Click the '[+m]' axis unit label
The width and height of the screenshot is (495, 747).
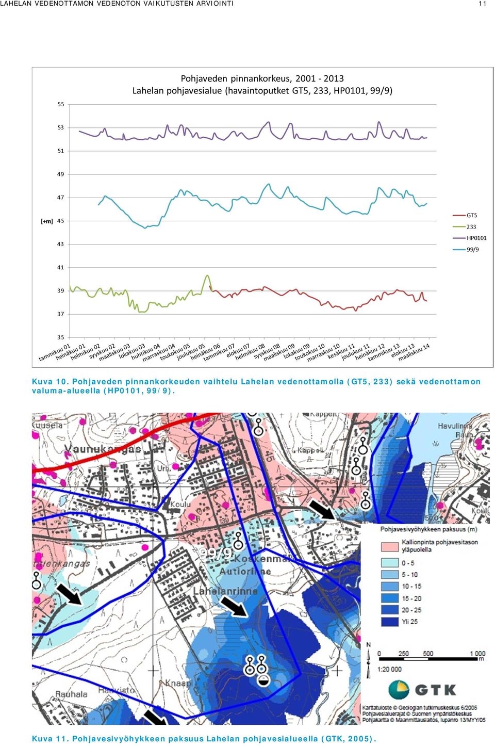(x=47, y=221)
